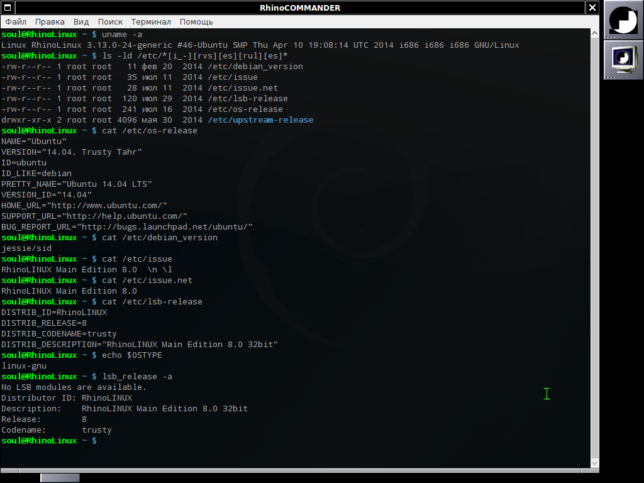Click the Distributor ID: RhinoLINUX line

[67, 397]
